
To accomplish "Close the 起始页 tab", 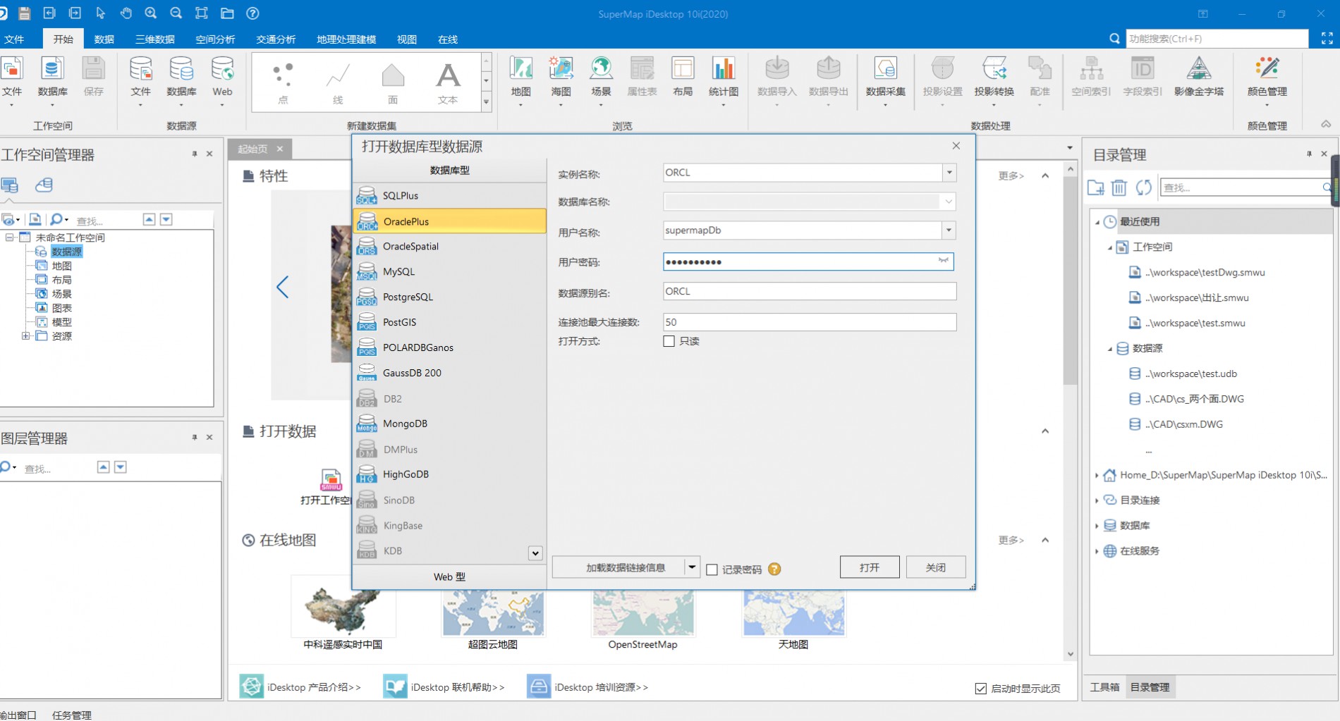I will [x=280, y=149].
